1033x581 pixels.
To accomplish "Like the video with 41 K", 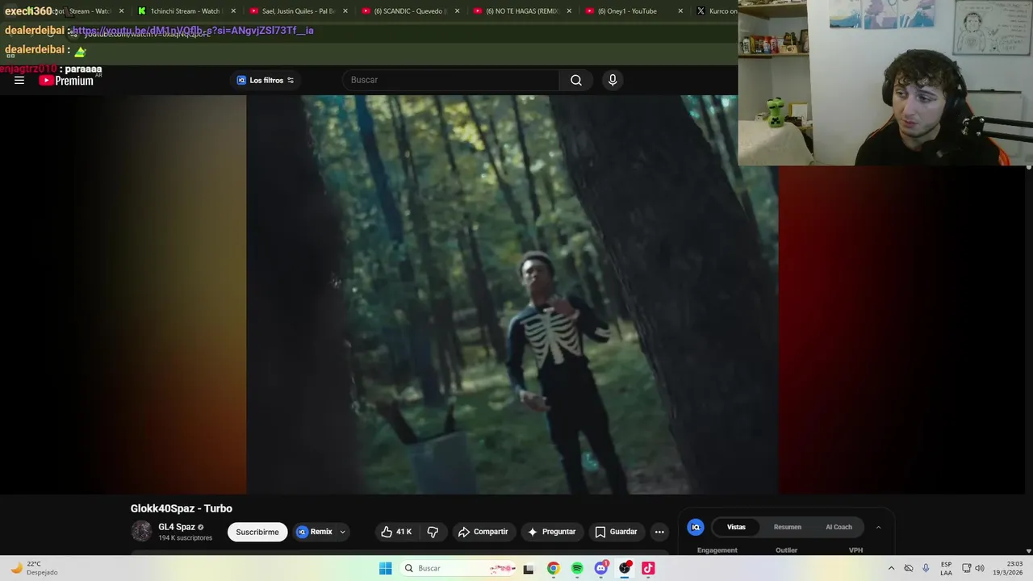I will pyautogui.click(x=396, y=532).
